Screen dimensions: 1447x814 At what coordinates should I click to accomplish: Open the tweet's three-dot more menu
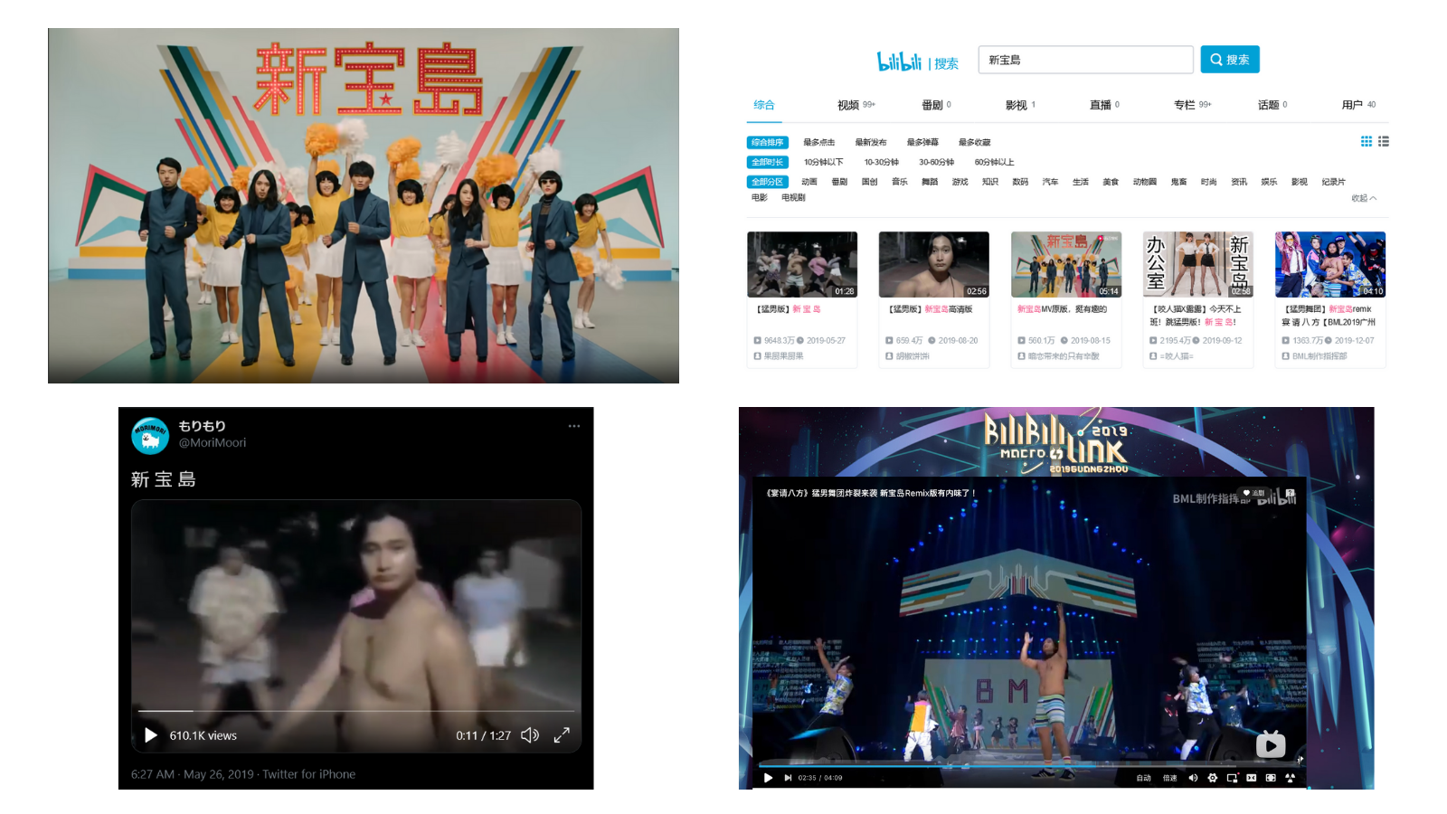click(574, 426)
